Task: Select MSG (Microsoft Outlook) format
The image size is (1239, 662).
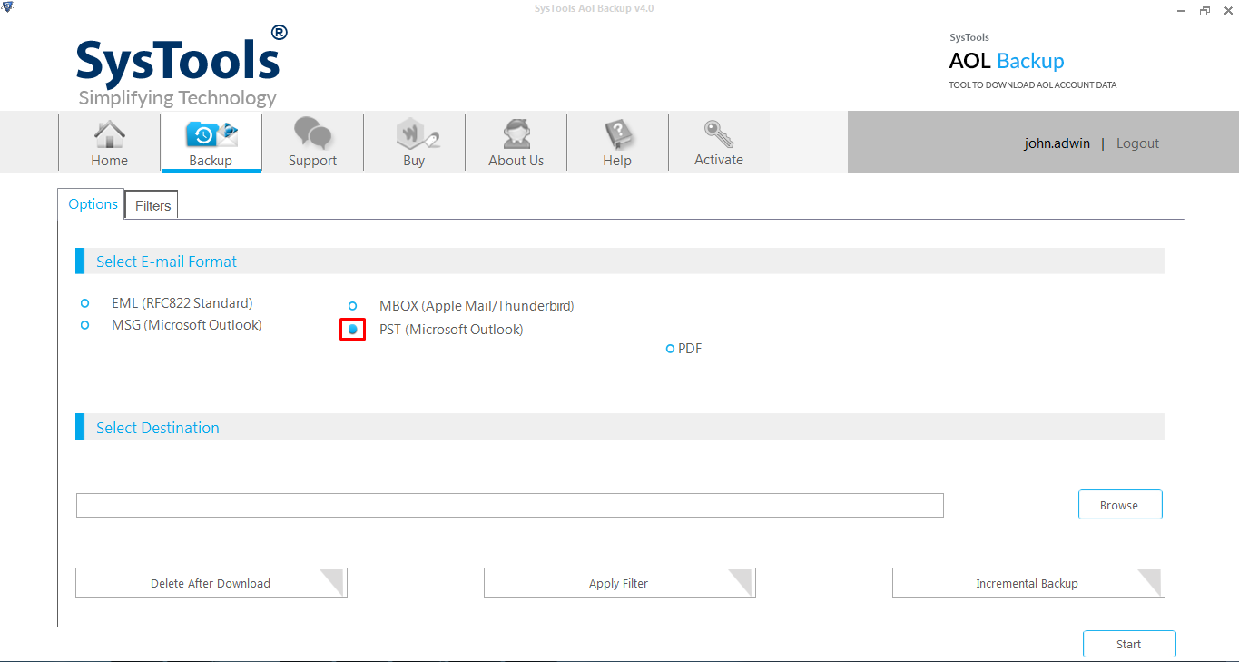Action: tap(84, 325)
